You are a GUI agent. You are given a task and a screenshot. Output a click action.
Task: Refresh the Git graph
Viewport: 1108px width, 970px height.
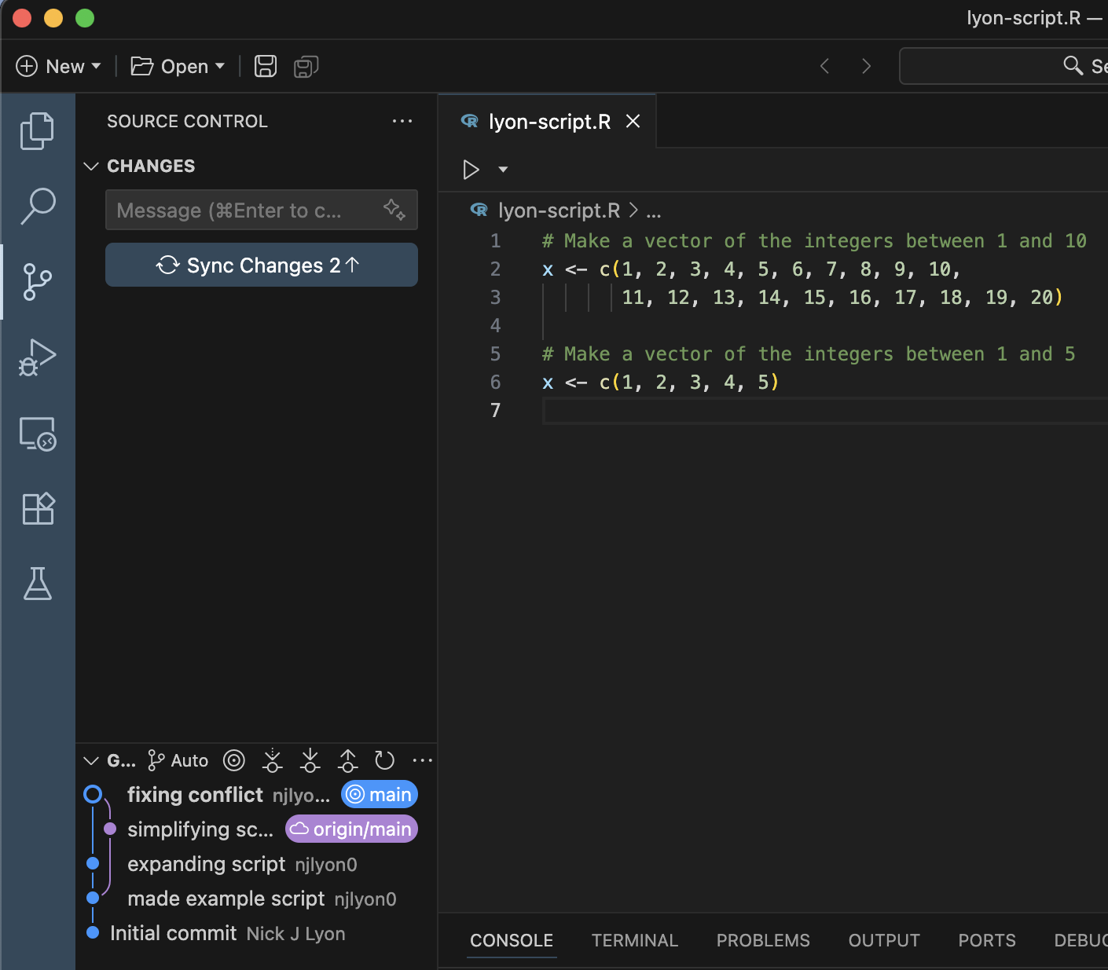(x=385, y=760)
